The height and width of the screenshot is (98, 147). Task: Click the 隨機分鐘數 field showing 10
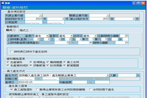(x=122, y=43)
